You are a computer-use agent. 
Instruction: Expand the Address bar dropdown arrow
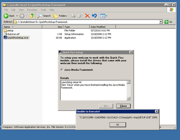[161, 22]
